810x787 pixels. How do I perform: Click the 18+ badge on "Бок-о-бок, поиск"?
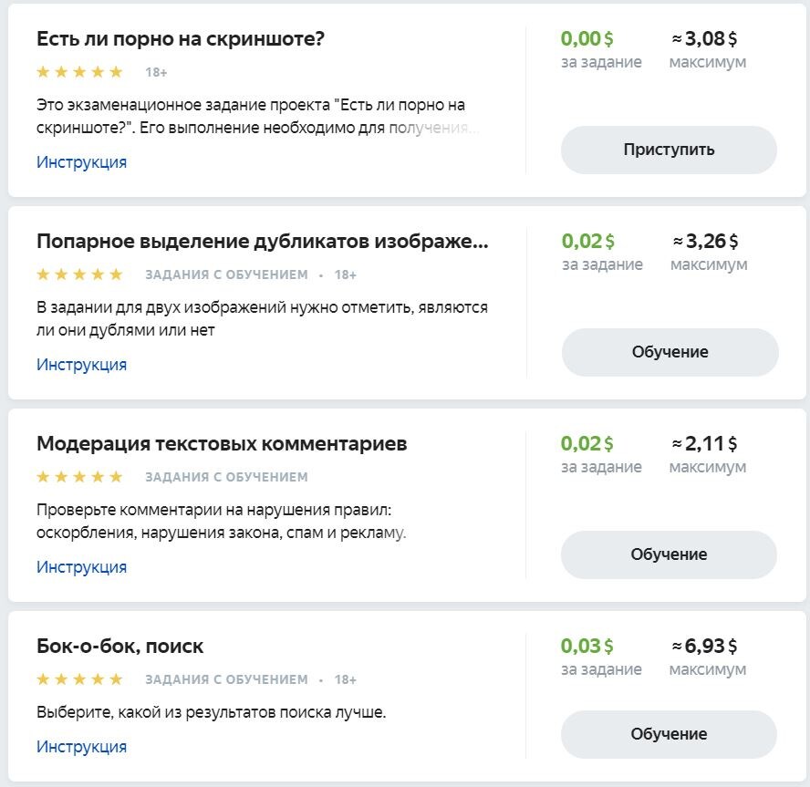pyautogui.click(x=345, y=679)
